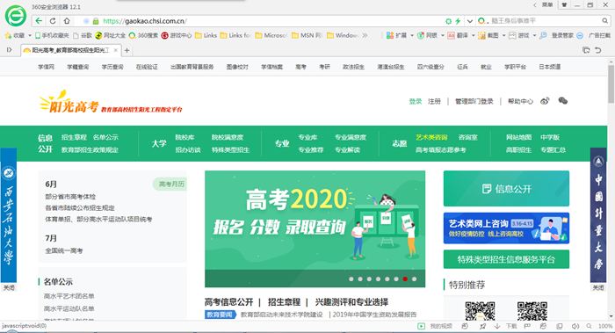Click the page vertical scrollbar thumb
This screenshot has height=333, width=615.
[x=611, y=84]
